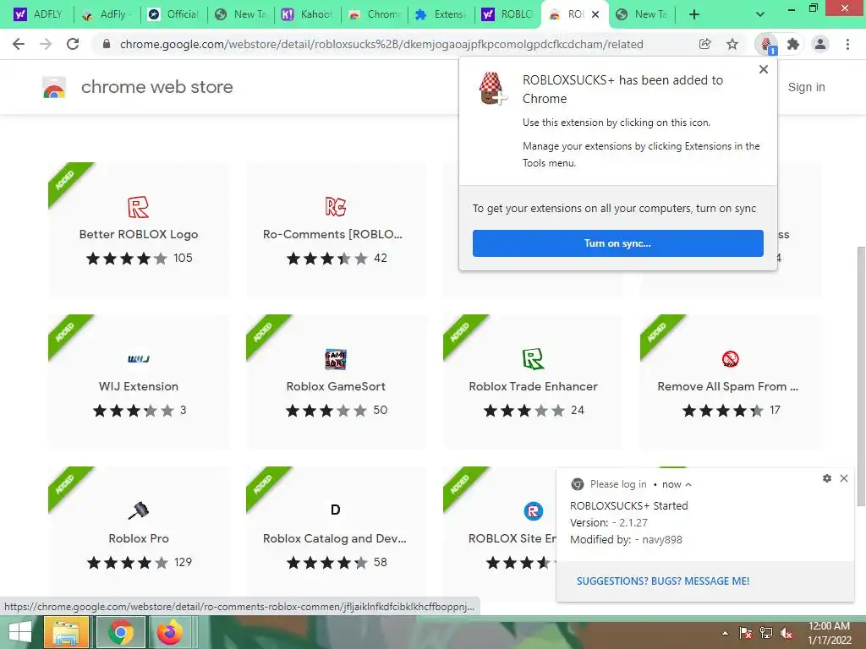
Task: Open the ROBLOX Site Enhancer icon
Action: 533,511
